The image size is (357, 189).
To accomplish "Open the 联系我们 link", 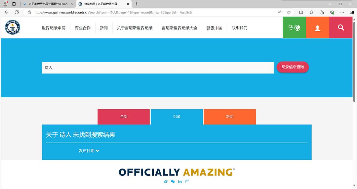I will coord(239,28).
